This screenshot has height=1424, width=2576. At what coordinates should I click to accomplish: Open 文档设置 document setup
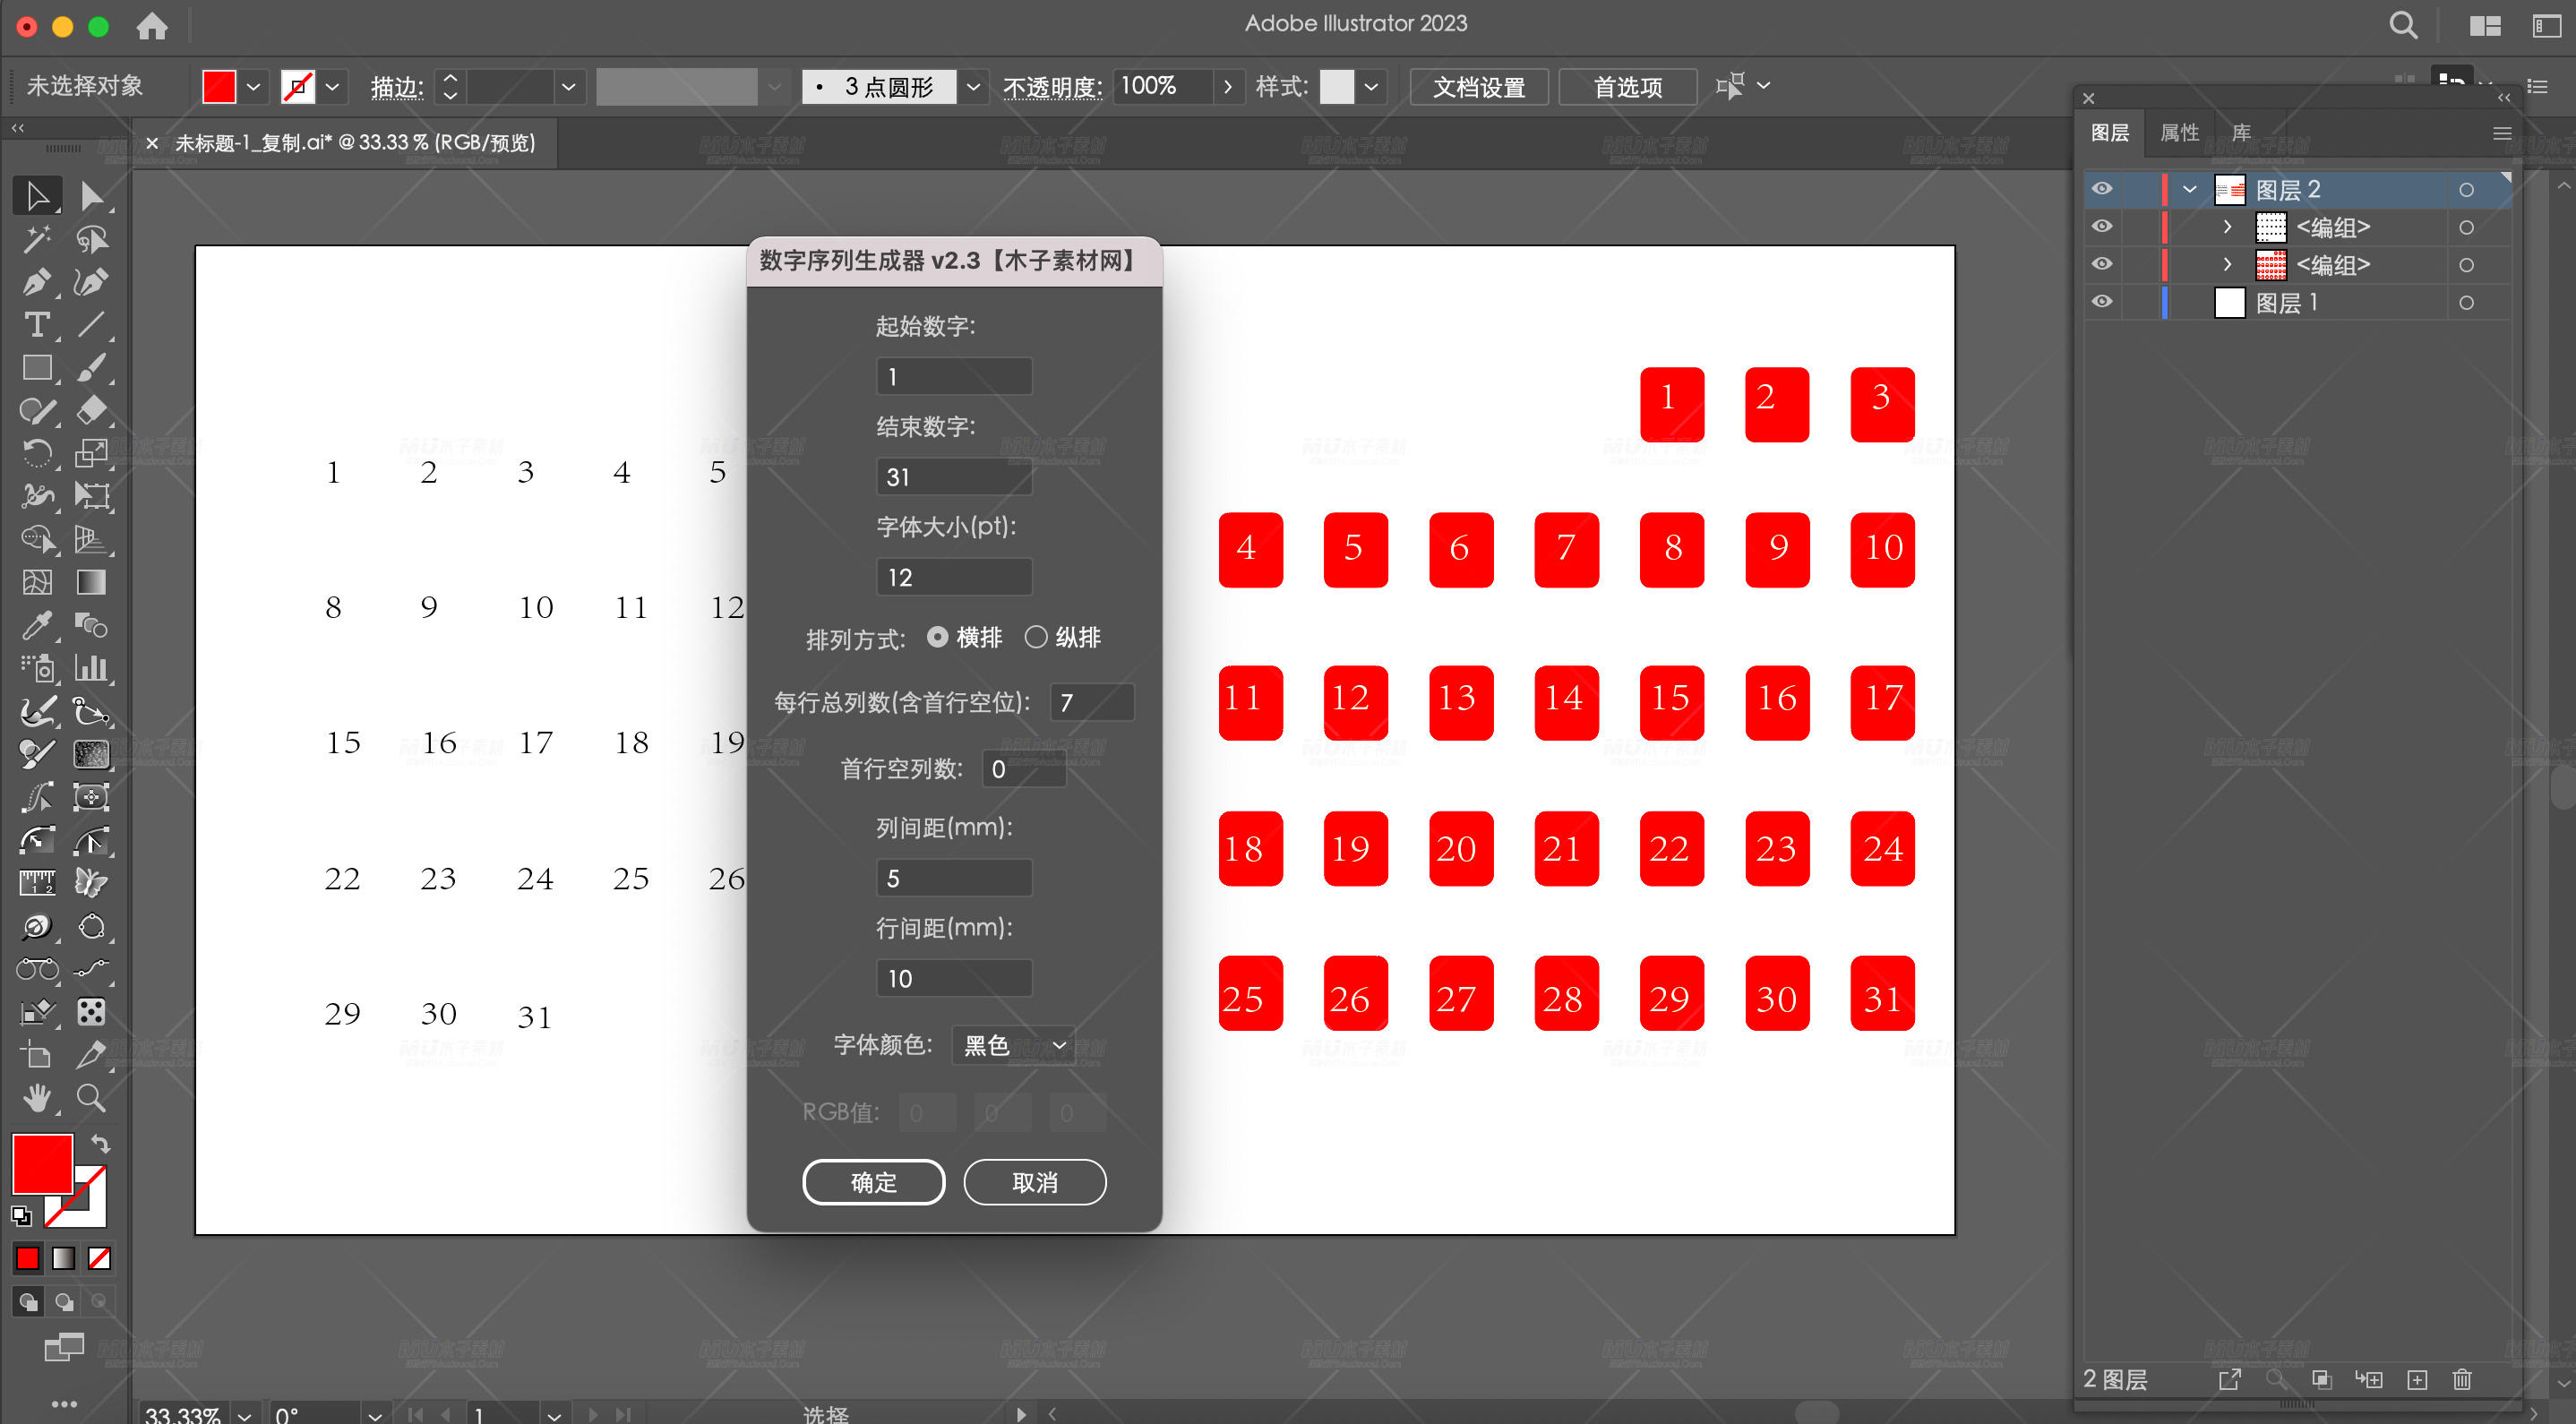pyautogui.click(x=1479, y=87)
